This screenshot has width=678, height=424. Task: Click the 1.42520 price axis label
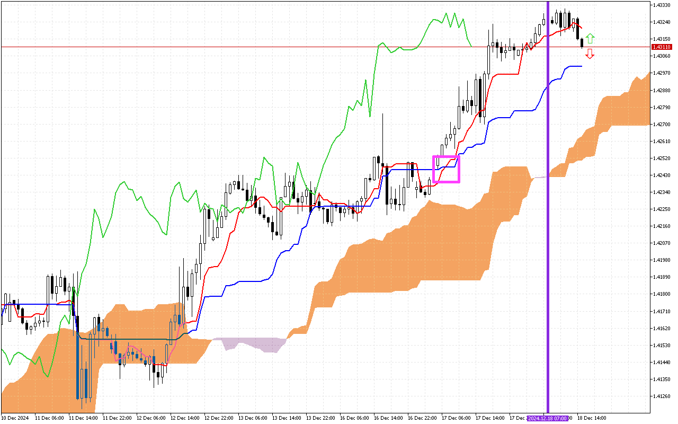click(661, 158)
